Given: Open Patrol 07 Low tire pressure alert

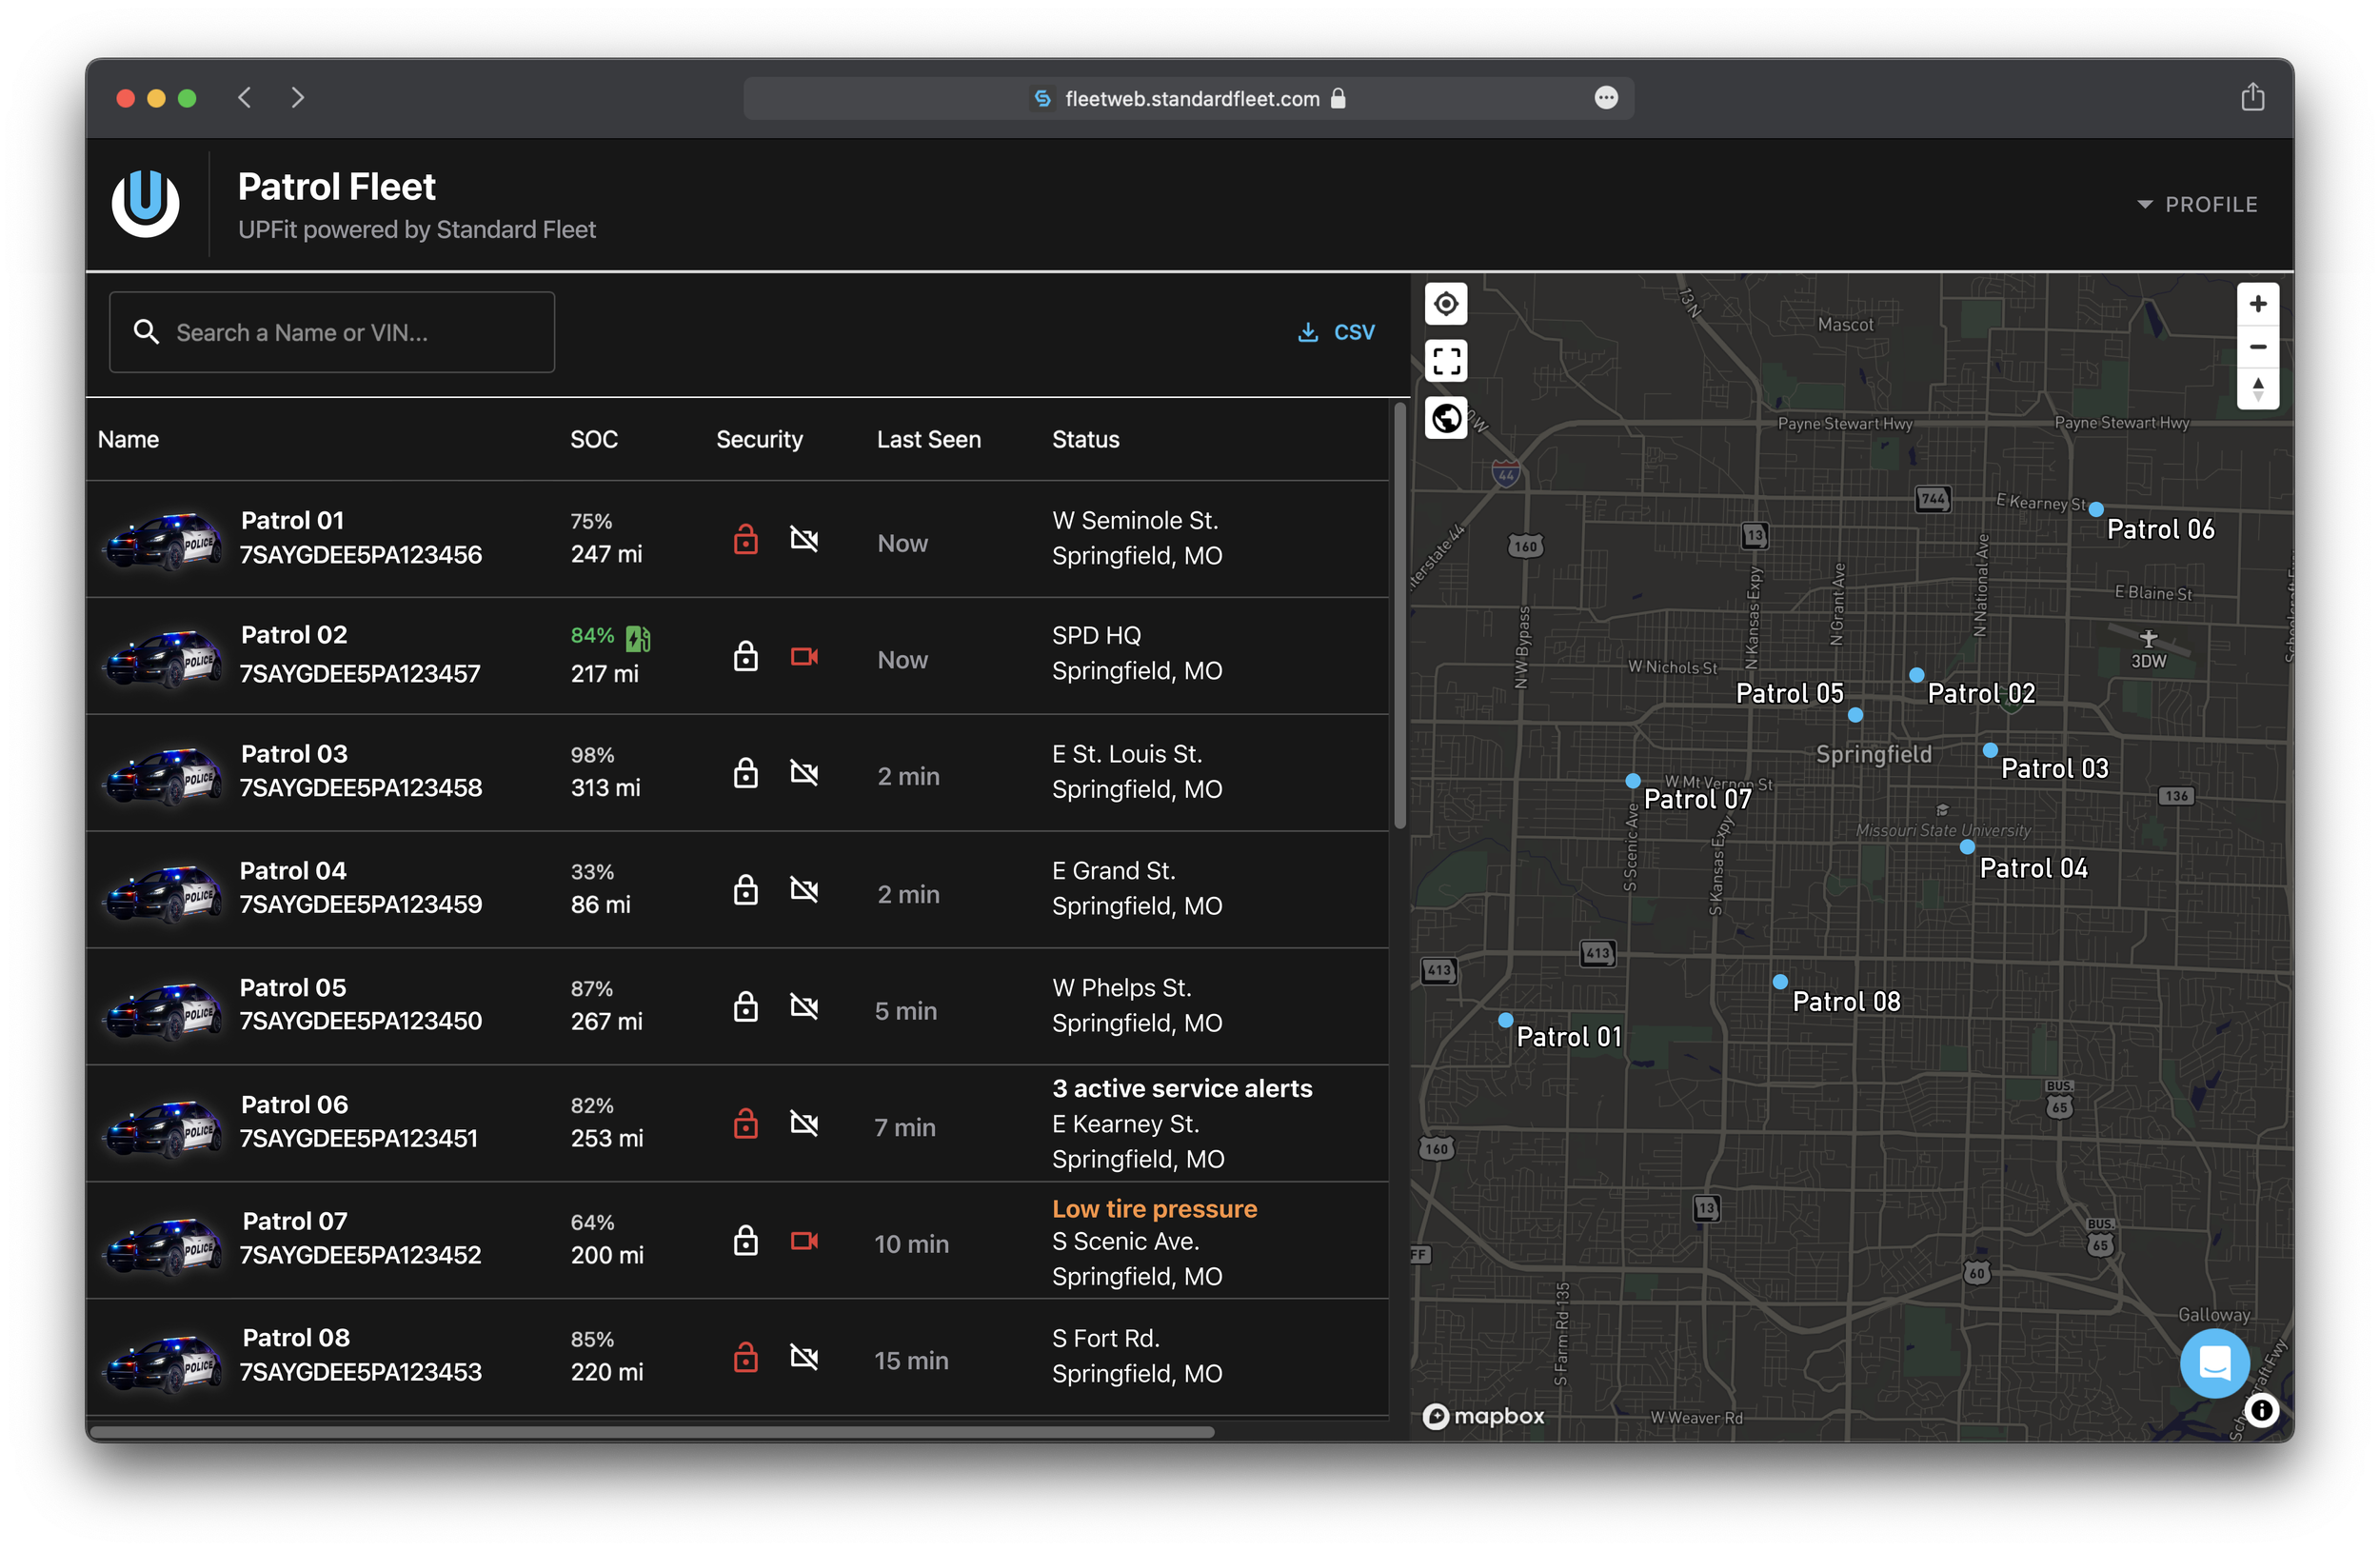Looking at the screenshot, I should (x=1154, y=1208).
